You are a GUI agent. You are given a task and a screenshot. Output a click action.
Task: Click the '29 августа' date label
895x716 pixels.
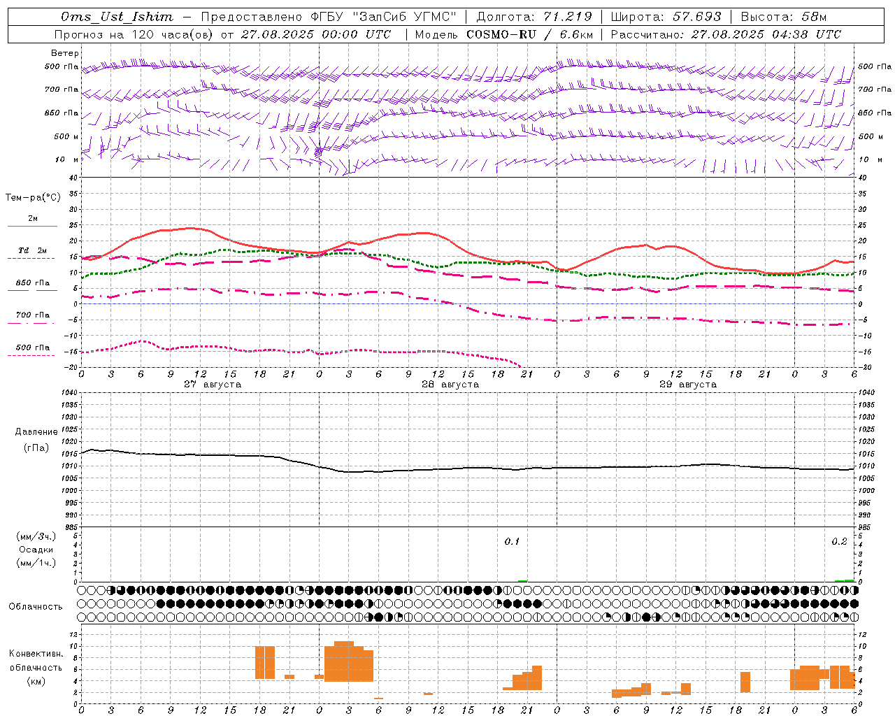[688, 385]
